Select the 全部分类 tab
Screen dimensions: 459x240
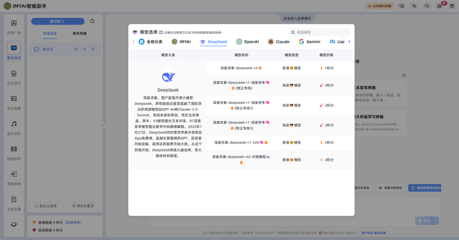click(150, 42)
